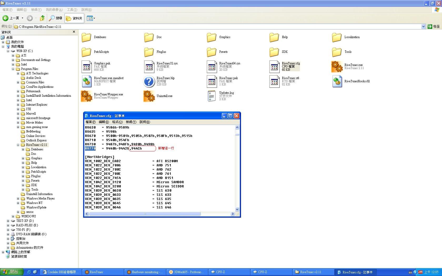Select the RivaTuner.hlp help file
This screenshot has width=442, height=276.
(149, 81)
